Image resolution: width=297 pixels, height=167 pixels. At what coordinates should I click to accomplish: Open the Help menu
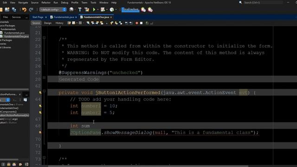click(x=114, y=3)
